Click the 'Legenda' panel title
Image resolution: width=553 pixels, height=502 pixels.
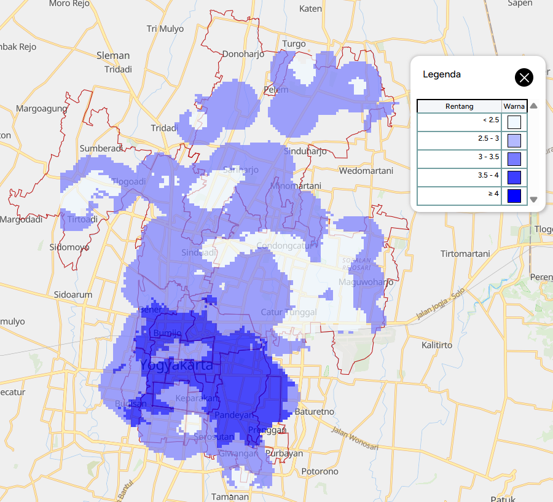coord(442,74)
